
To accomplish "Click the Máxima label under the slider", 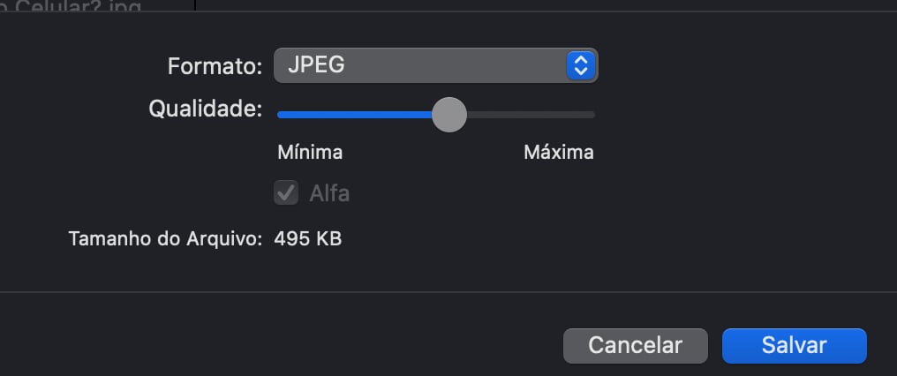I will coord(558,153).
